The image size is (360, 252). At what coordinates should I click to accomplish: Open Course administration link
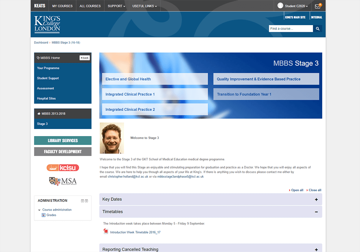point(57,210)
